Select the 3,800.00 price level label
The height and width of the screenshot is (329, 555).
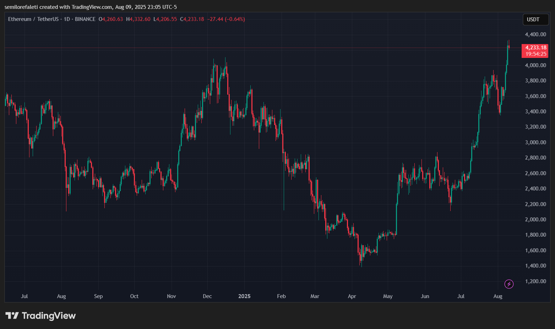(x=535, y=81)
